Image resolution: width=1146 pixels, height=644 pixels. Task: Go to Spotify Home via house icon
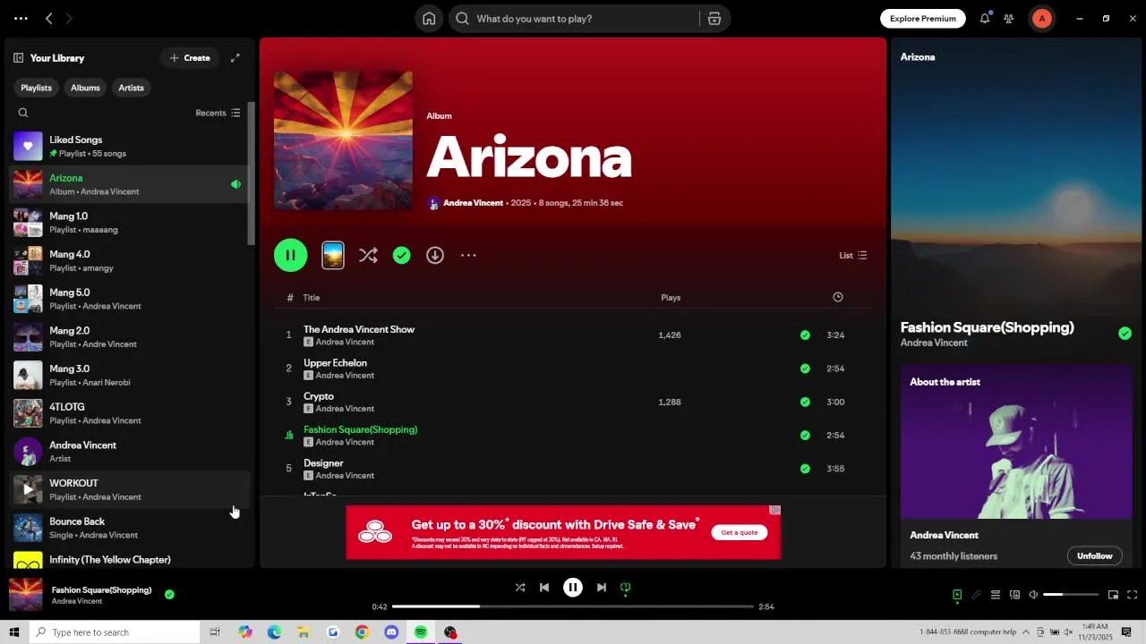coord(429,19)
